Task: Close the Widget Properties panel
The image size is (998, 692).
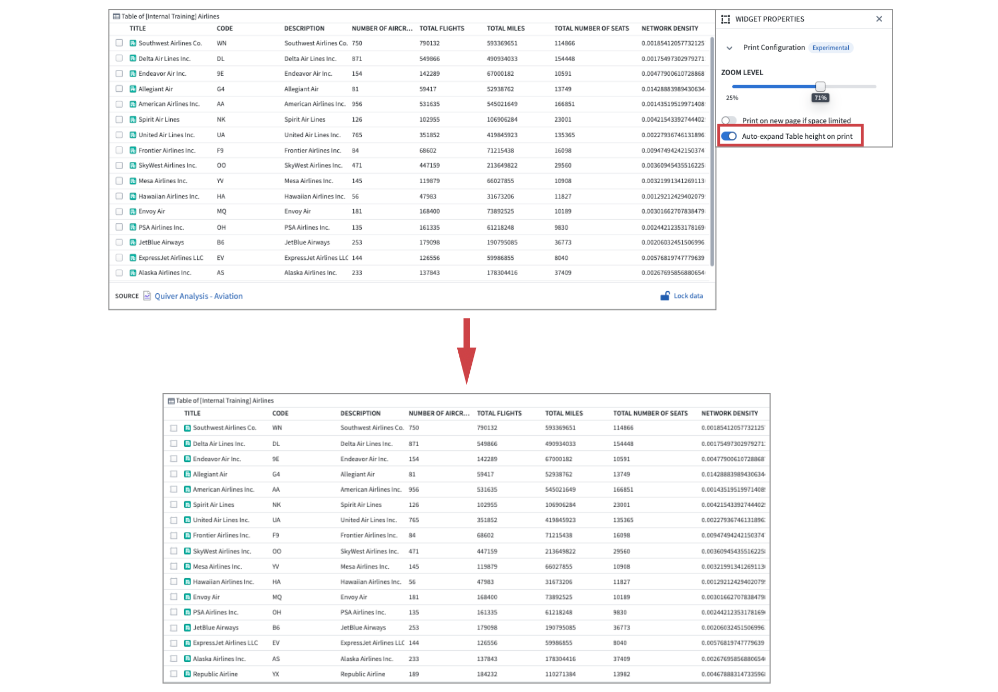Action: click(879, 19)
